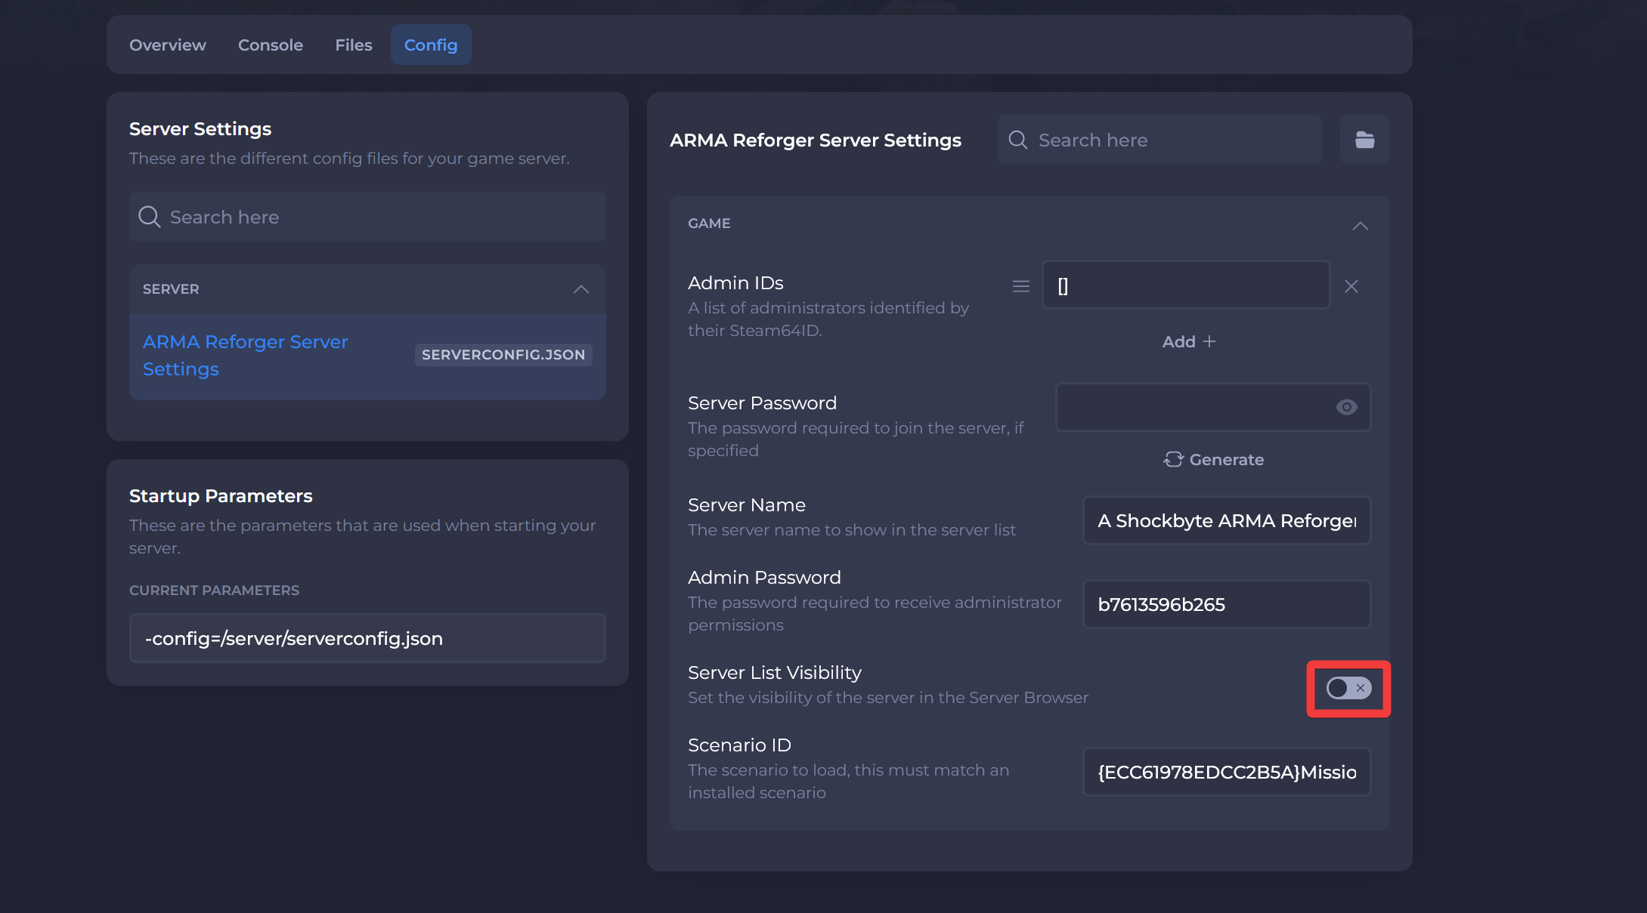Focus the ARMA settings search field
Screen dimensions: 1647x913
point(1159,140)
